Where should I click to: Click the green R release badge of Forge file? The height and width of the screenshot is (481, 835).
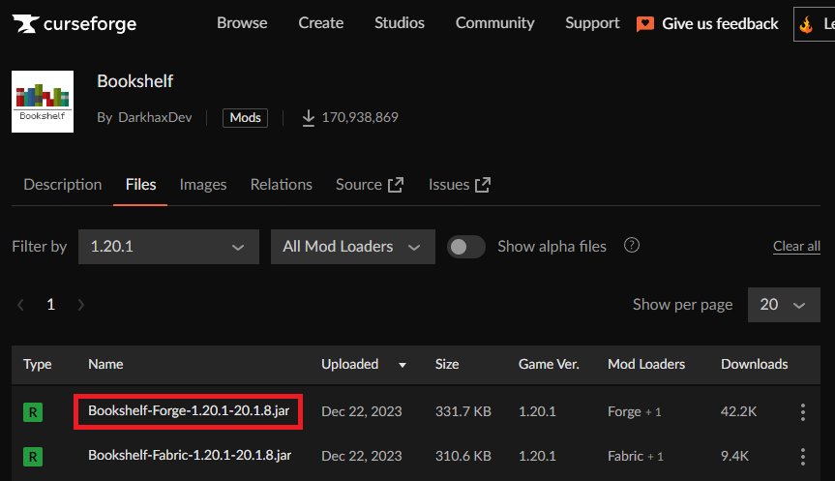point(33,412)
